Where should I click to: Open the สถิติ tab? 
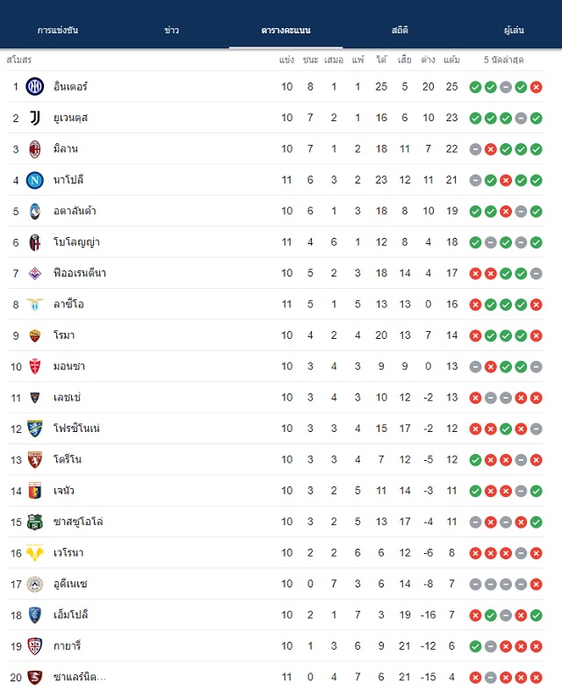(400, 30)
